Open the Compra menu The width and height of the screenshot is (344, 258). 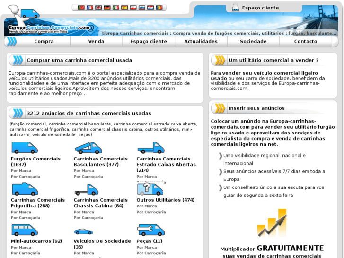44,41
